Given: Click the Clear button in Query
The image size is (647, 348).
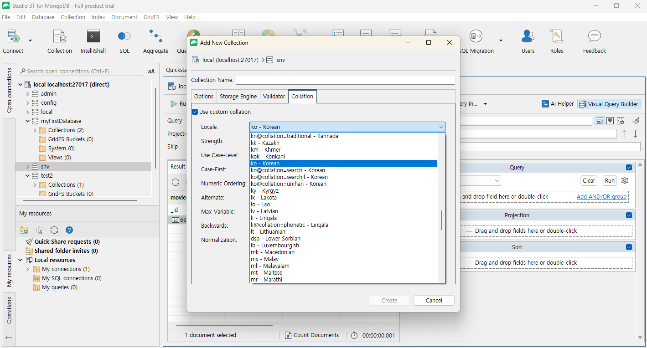Looking at the screenshot, I should (589, 180).
